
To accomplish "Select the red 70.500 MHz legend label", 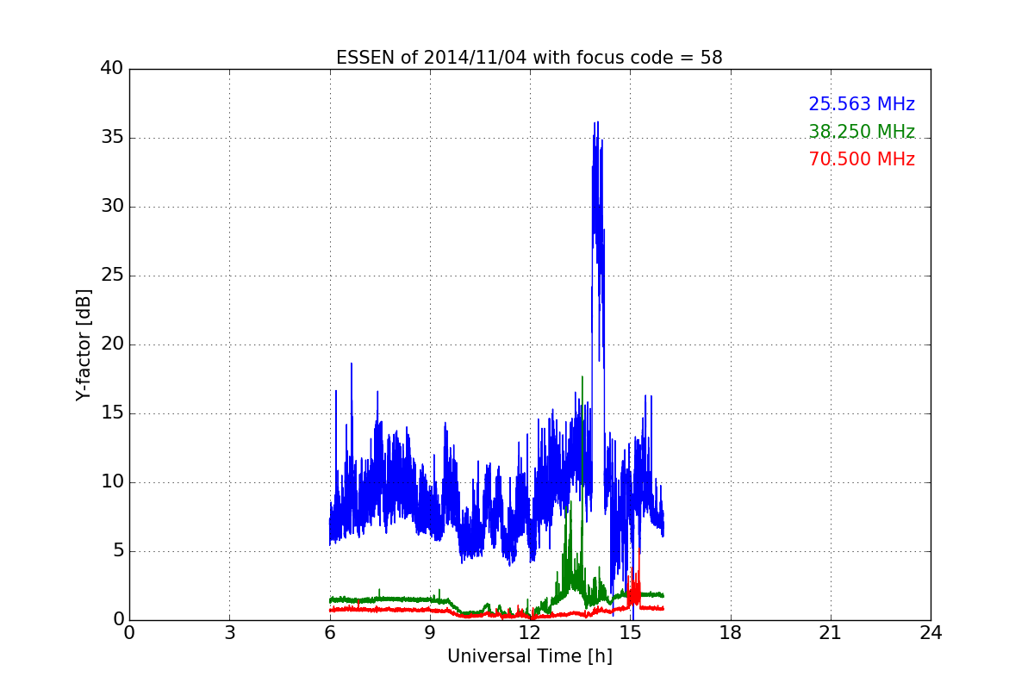I will point(862,159).
